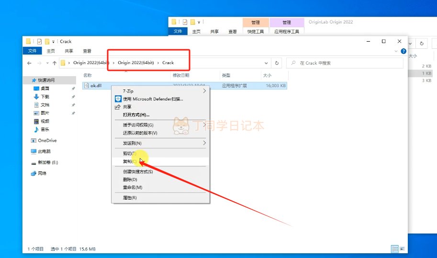Open 下载 in navigation pane
Viewport: 437px width, 258px height.
(x=45, y=97)
